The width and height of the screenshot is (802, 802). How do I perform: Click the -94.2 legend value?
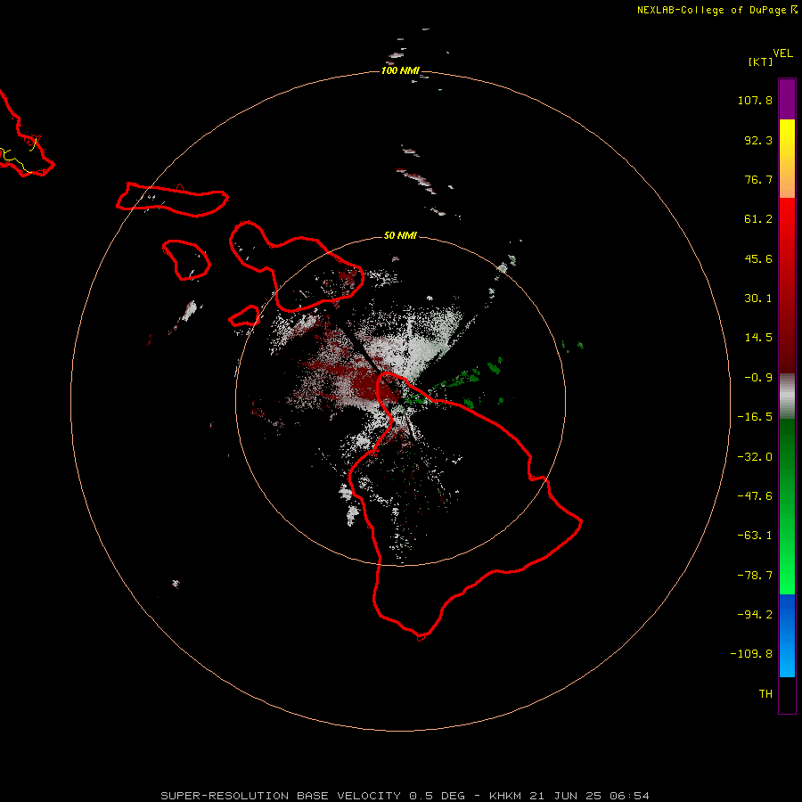pyautogui.click(x=755, y=614)
